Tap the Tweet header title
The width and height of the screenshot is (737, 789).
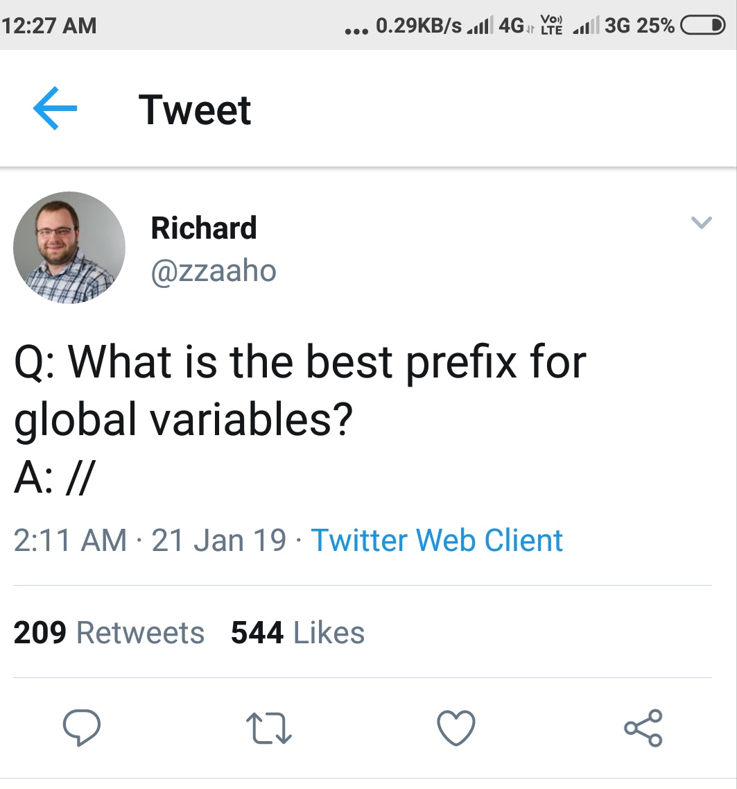tap(194, 110)
